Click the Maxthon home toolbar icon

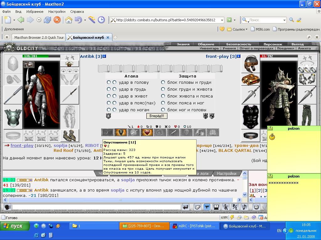point(69,20)
